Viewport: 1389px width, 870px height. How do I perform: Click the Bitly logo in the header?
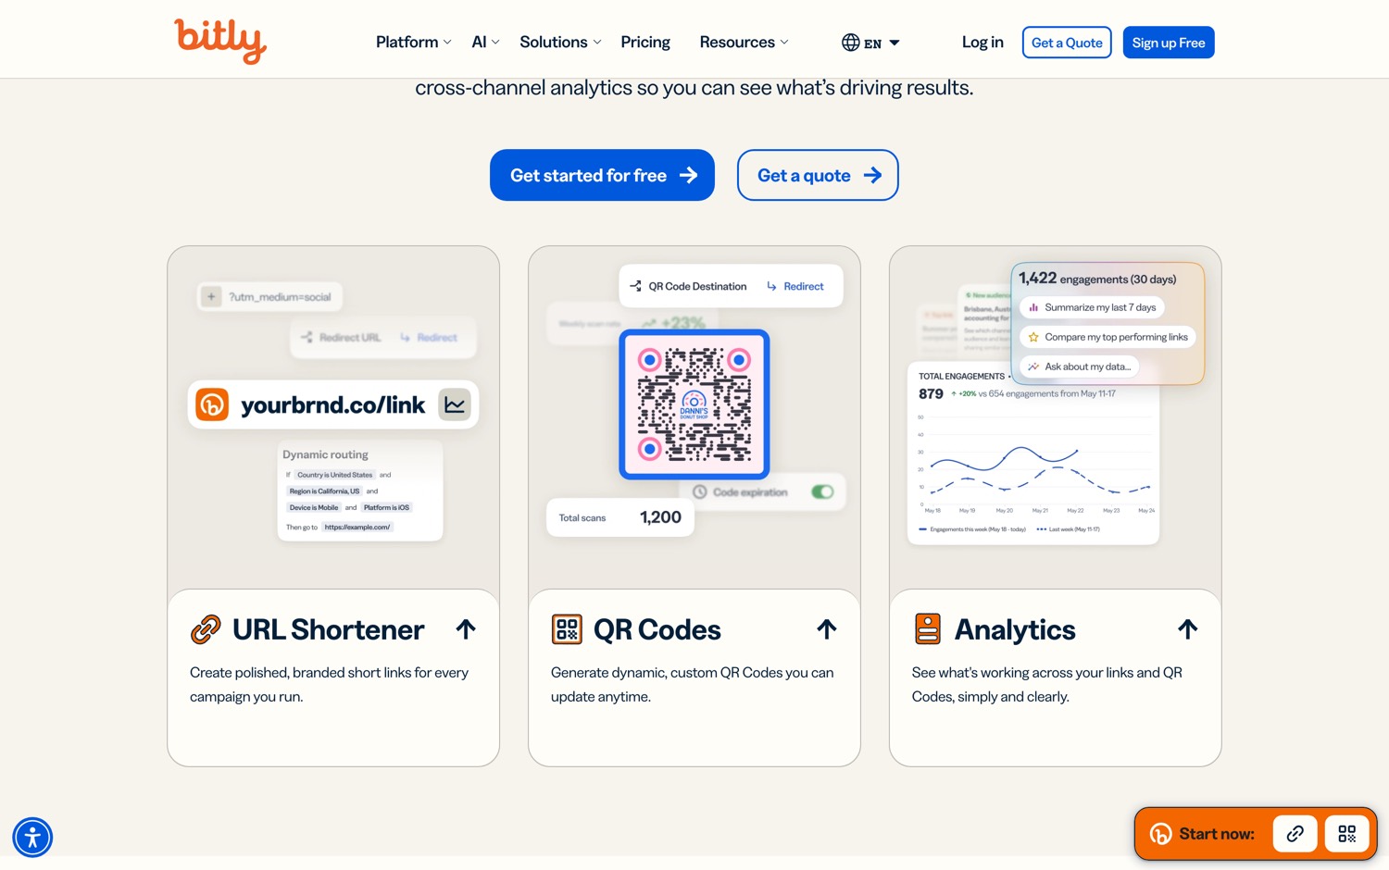220,41
